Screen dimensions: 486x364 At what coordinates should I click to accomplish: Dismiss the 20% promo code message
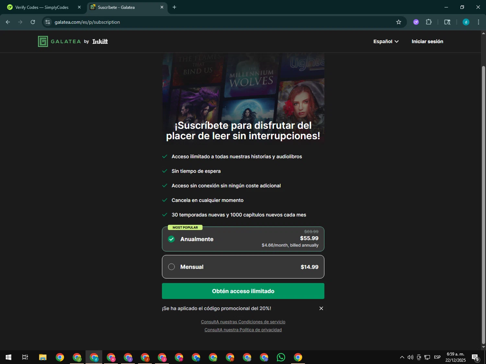321,308
